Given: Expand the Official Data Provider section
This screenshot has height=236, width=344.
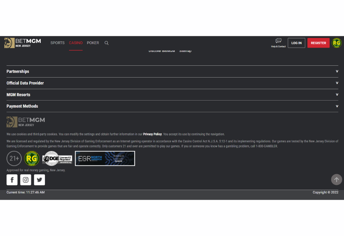Looking at the screenshot, I should click(x=172, y=83).
